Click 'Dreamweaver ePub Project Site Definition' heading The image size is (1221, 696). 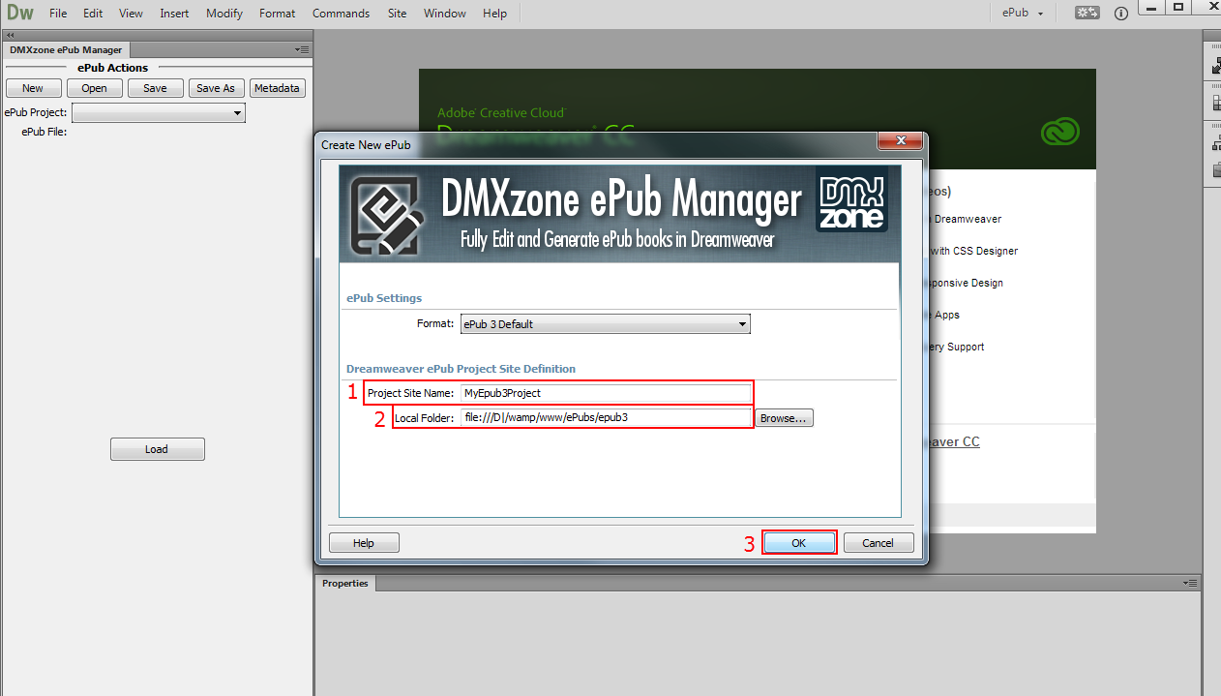(461, 369)
